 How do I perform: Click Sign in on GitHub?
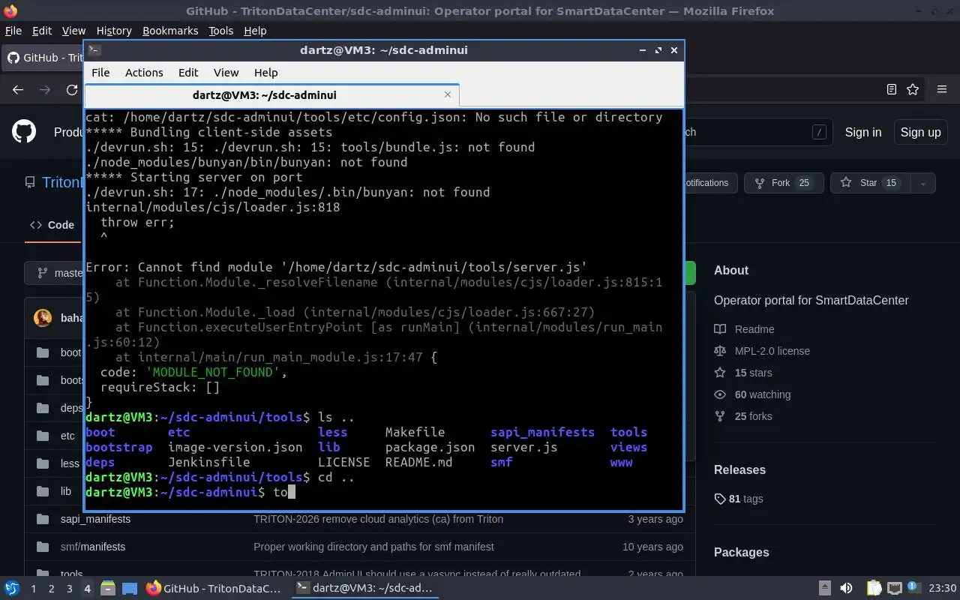863,132
